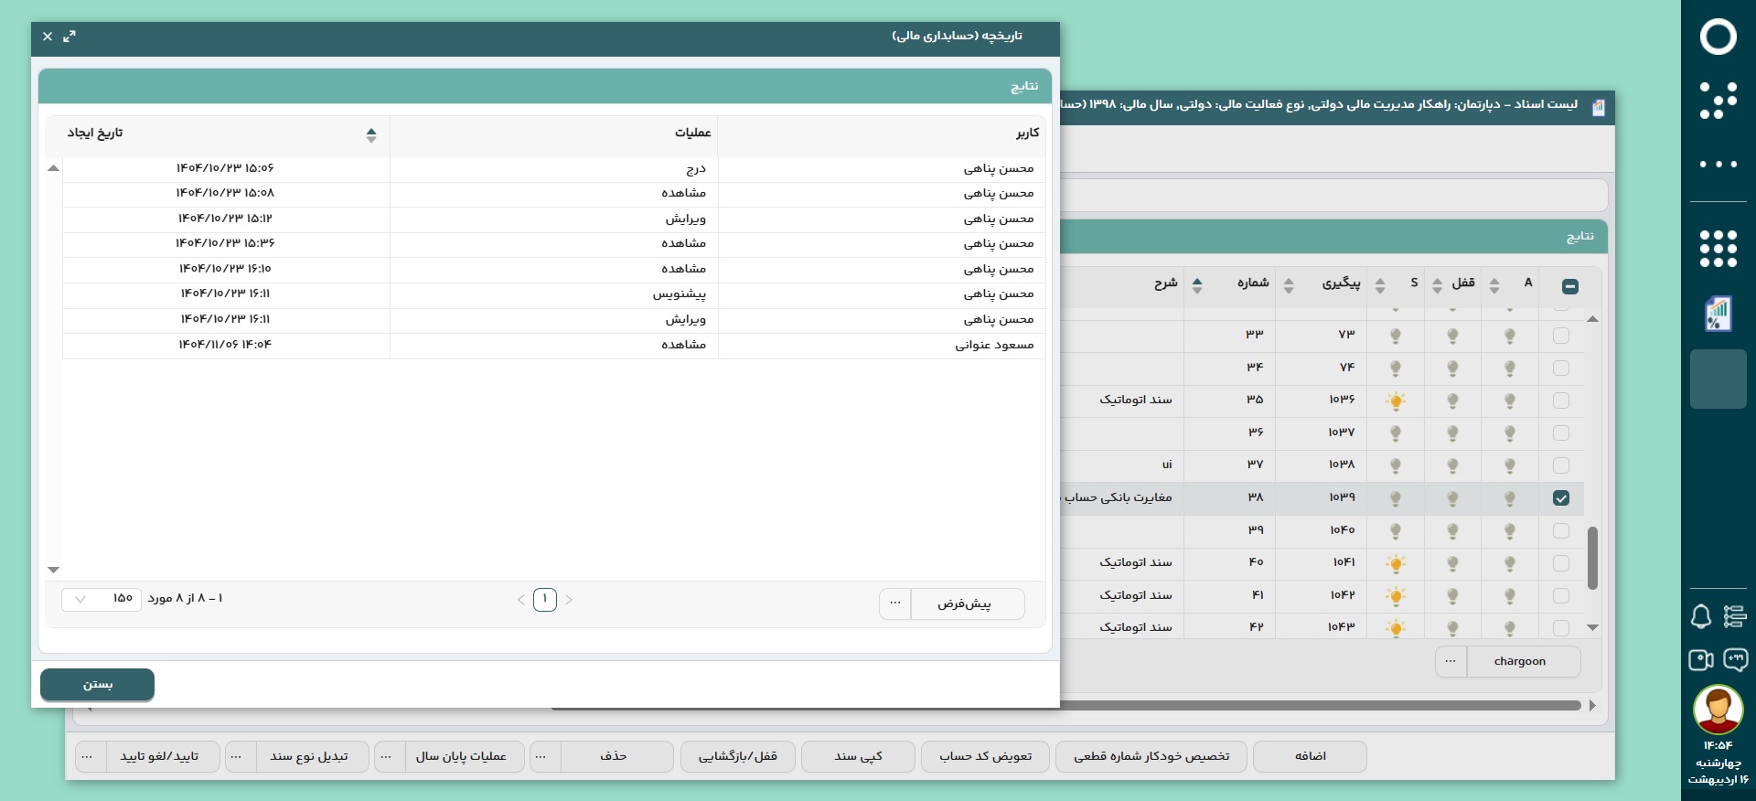The width and height of the screenshot is (1756, 801).
Task: Click the lit bulb icon in row 1036
Action: (1396, 400)
